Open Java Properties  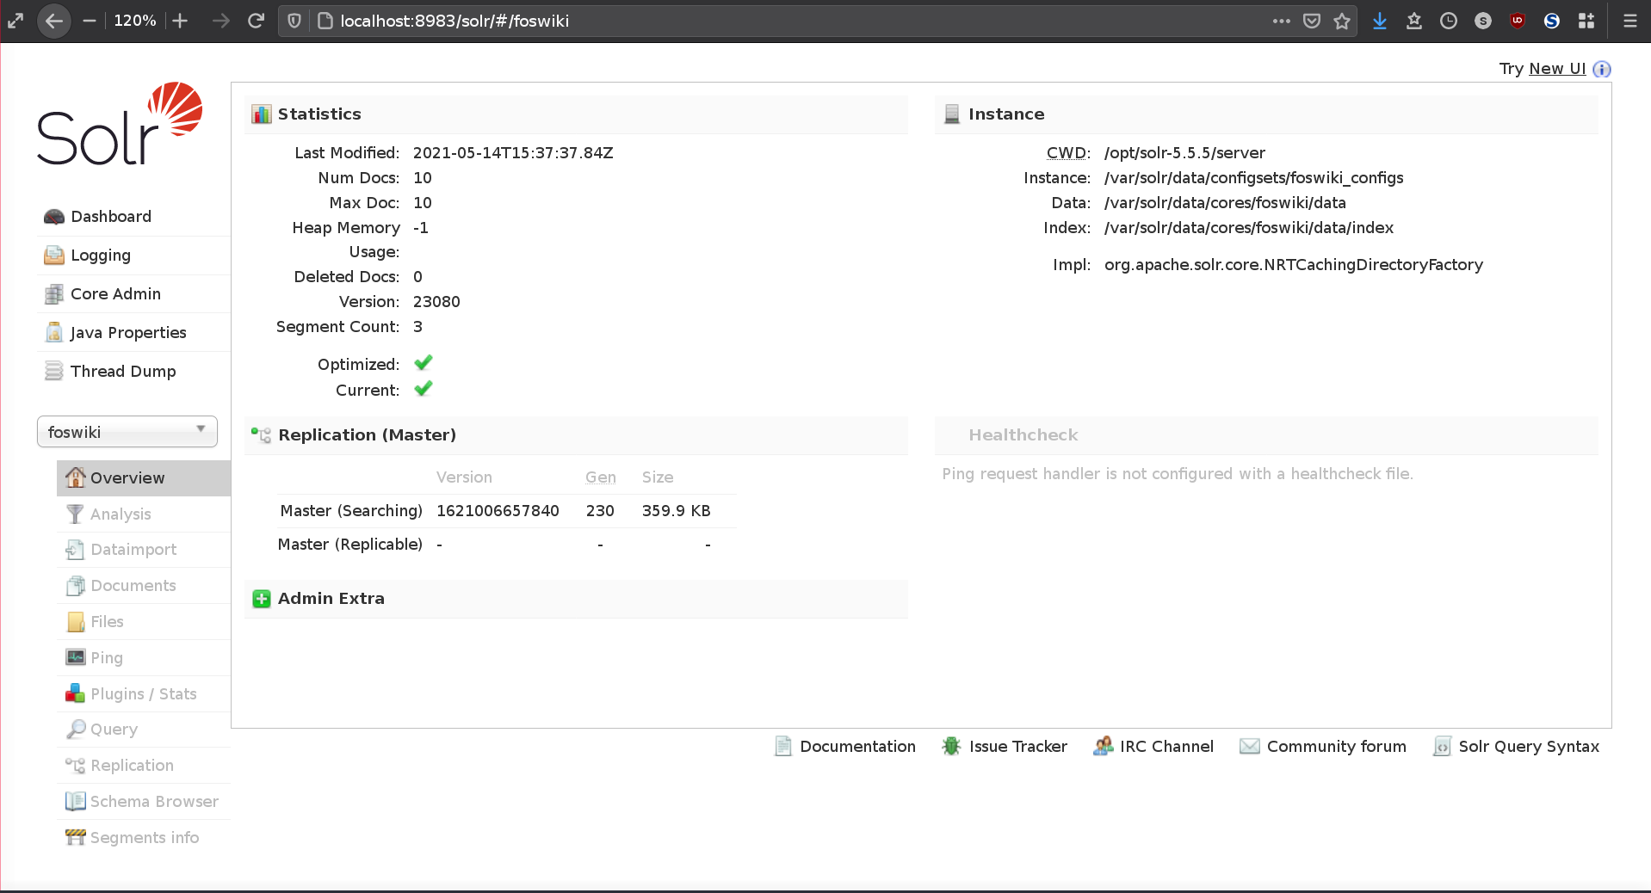click(128, 333)
